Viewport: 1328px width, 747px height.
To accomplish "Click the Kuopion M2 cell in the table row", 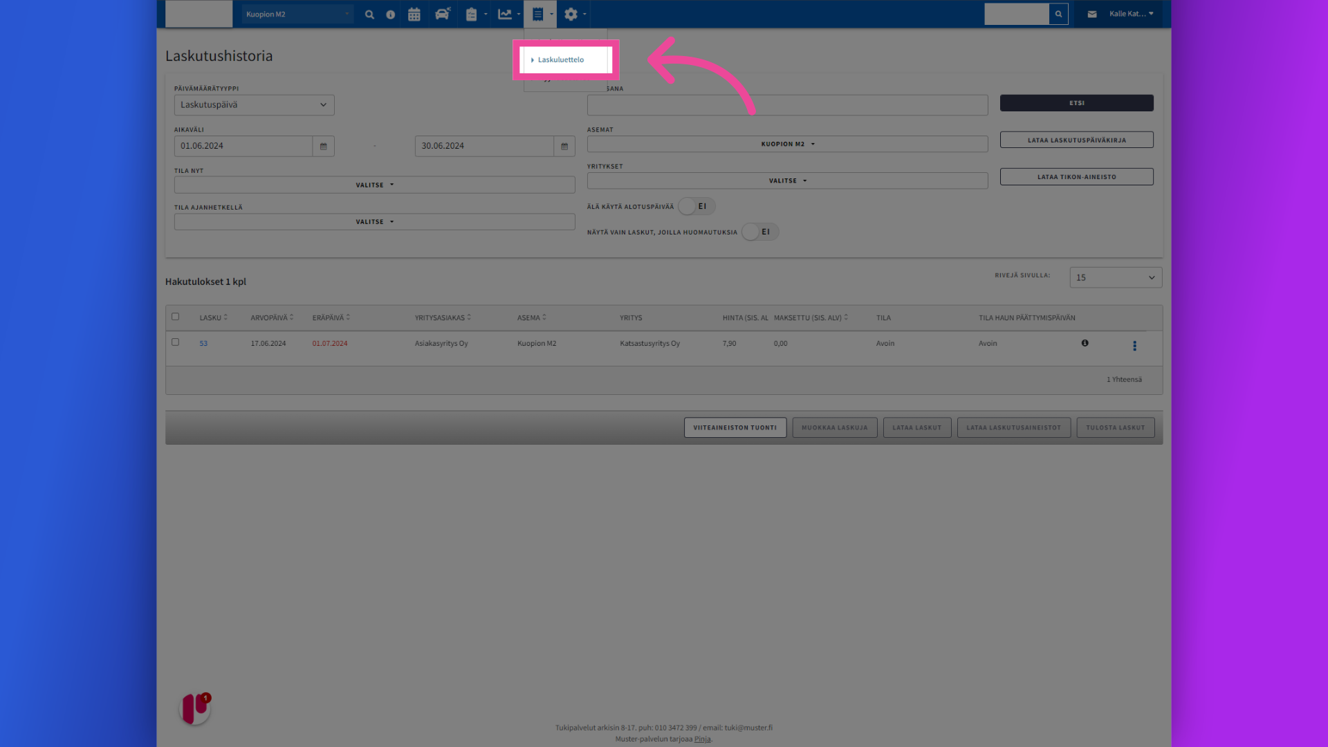I will click(x=537, y=344).
